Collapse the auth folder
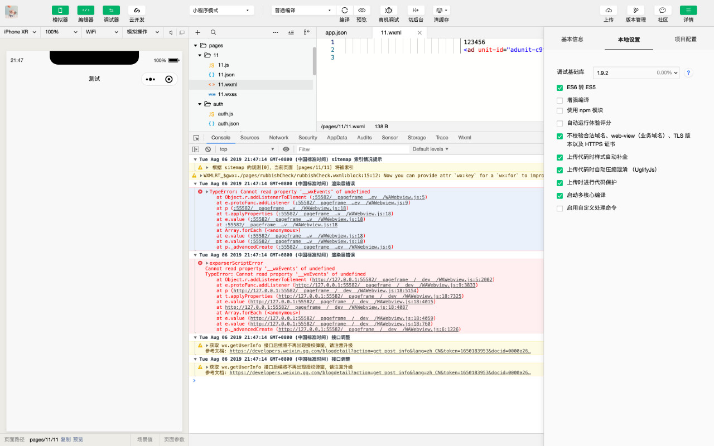The width and height of the screenshot is (714, 446). click(200, 104)
